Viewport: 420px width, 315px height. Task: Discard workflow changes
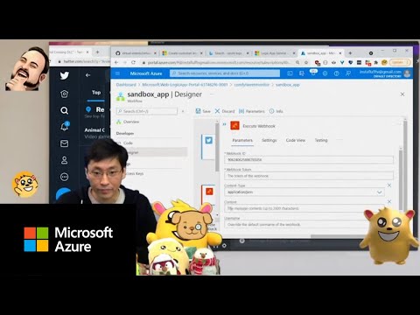225,111
